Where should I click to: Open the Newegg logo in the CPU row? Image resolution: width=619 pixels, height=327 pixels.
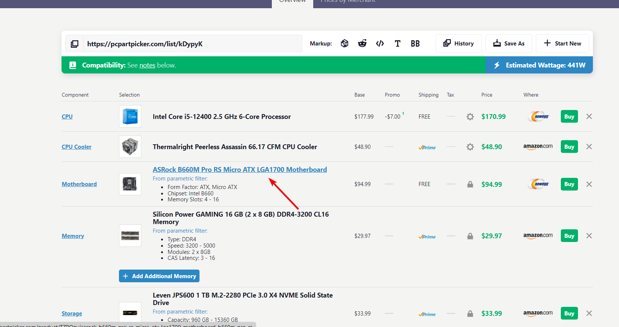click(538, 116)
